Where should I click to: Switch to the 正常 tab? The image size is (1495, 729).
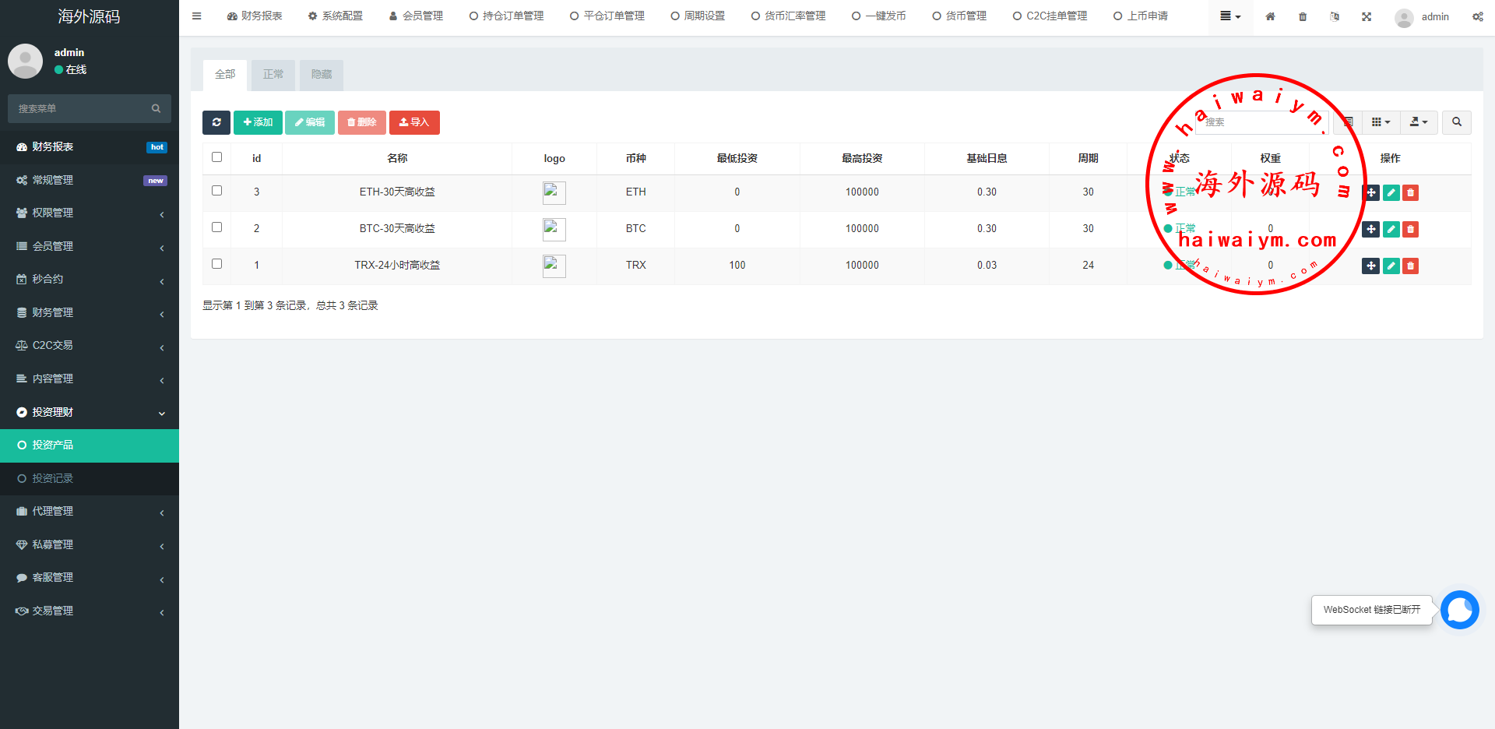(273, 75)
